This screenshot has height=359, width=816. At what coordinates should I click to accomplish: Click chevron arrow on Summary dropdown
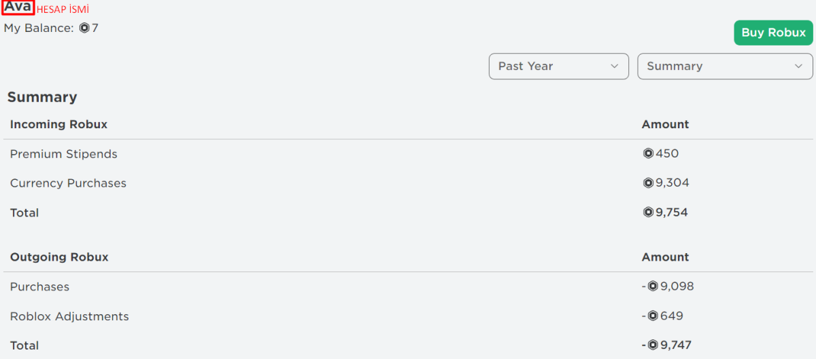pos(798,66)
